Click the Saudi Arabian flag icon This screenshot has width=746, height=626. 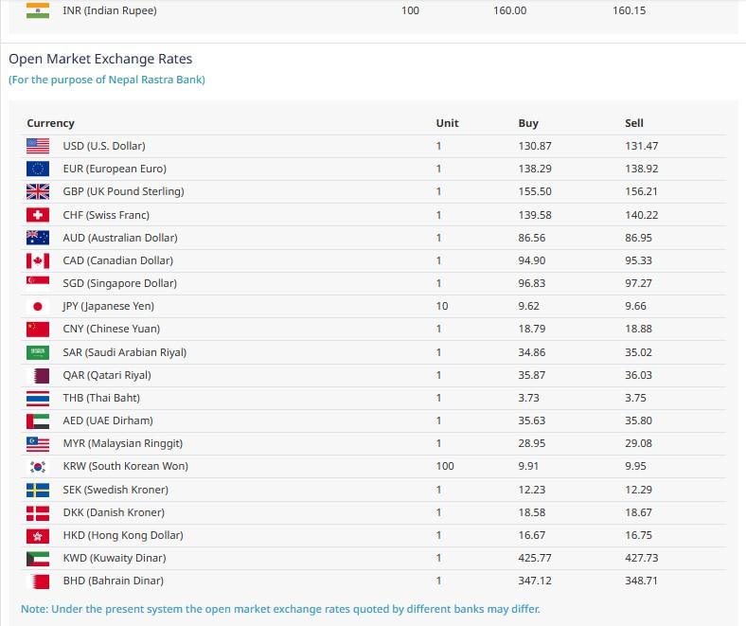[x=38, y=352]
